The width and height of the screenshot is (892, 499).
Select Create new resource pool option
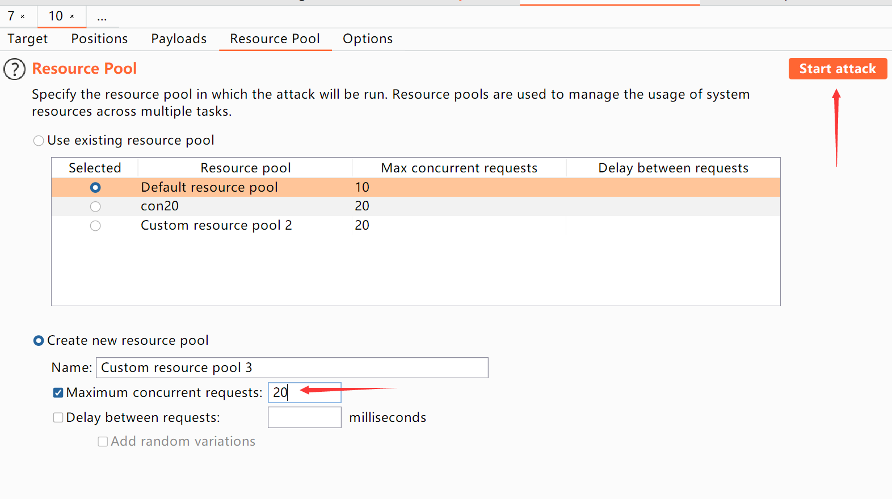tap(39, 341)
